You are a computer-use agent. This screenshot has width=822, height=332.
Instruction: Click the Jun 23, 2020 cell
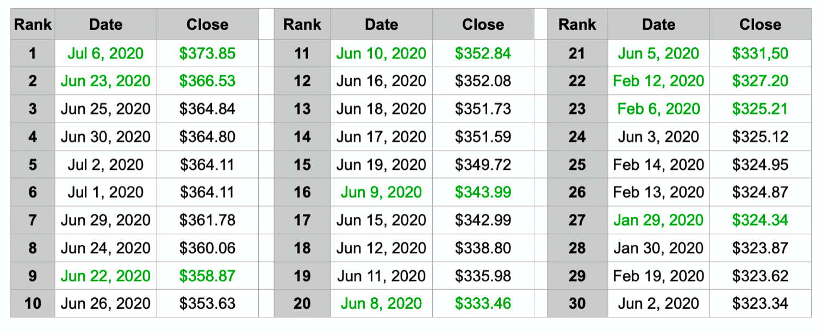106,81
